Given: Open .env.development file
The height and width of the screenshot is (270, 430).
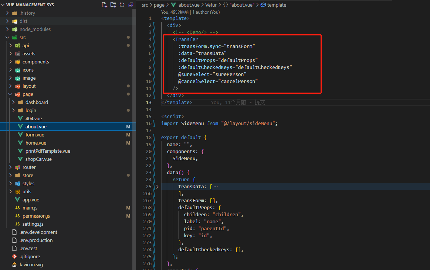Looking at the screenshot, I should click(38, 232).
